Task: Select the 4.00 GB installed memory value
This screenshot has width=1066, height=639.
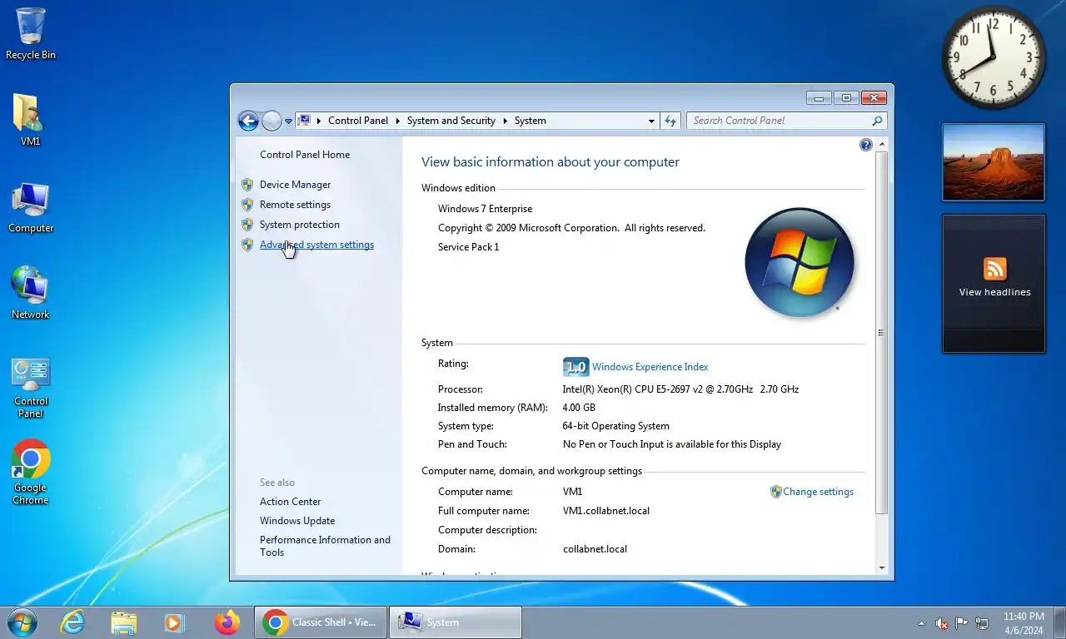Action: pyautogui.click(x=579, y=408)
